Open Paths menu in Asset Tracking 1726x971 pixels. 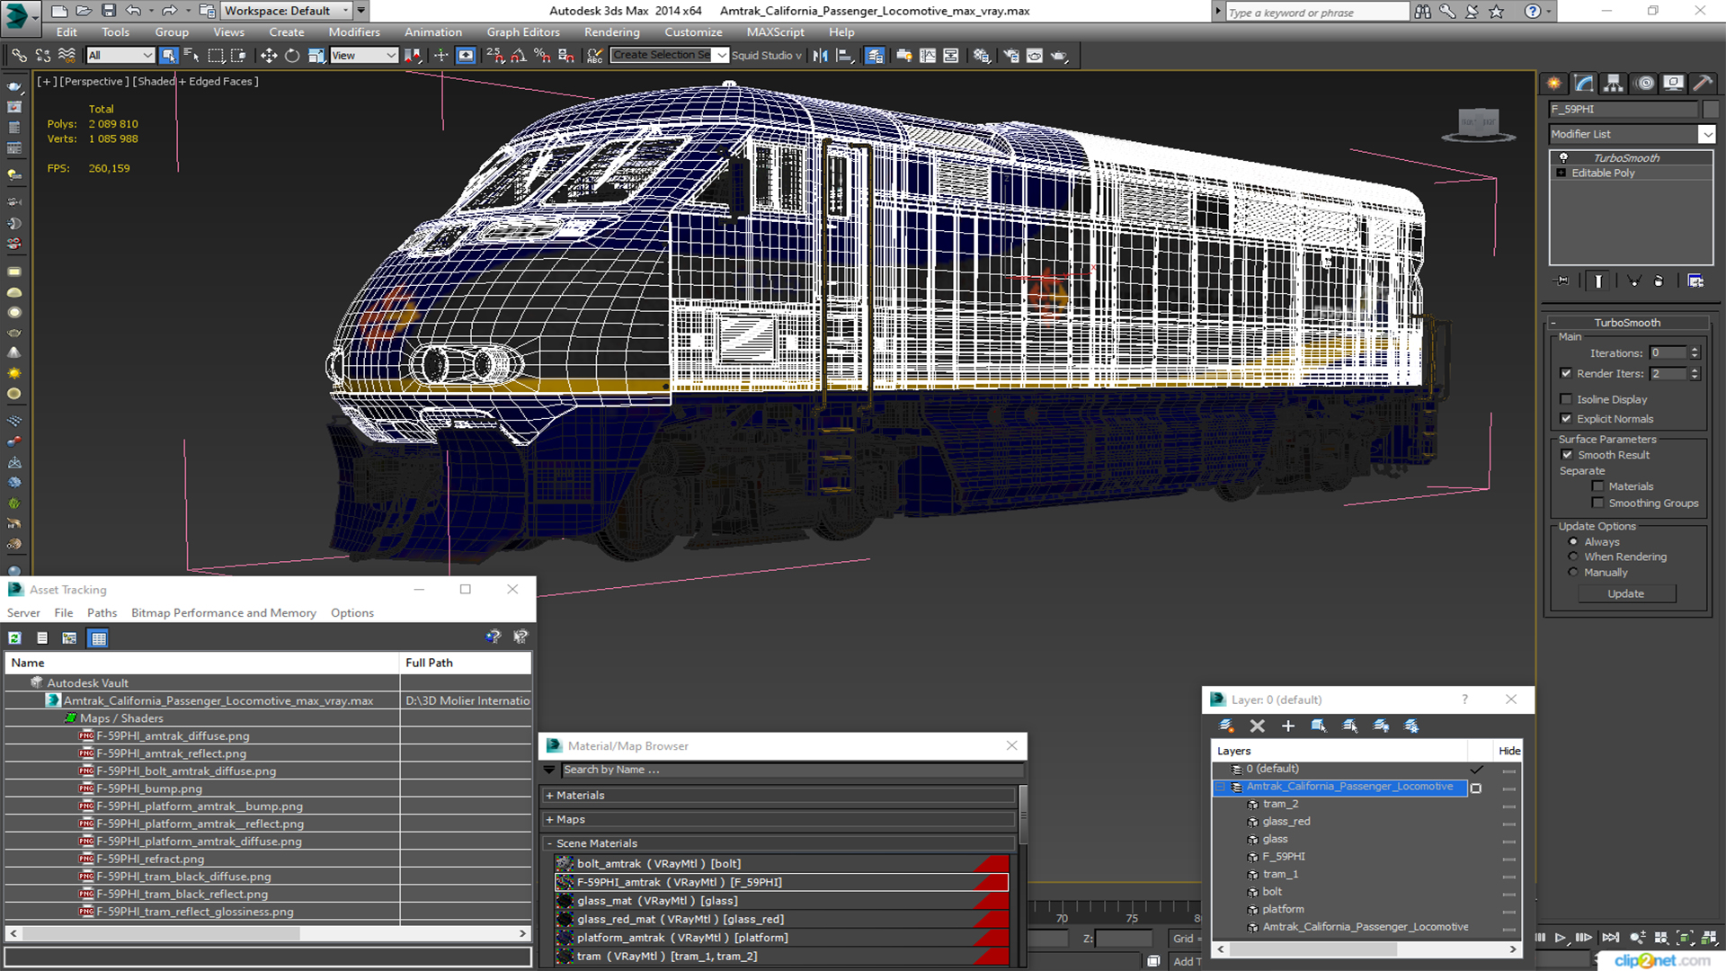(x=102, y=613)
